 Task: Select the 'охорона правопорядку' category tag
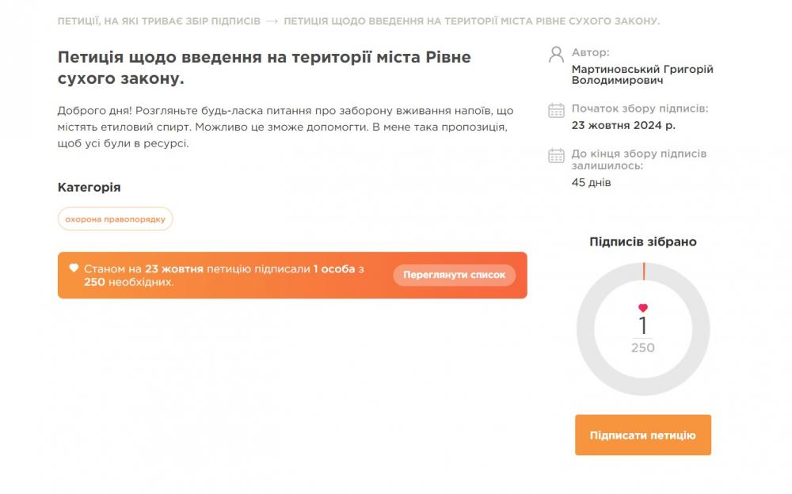[116, 219]
